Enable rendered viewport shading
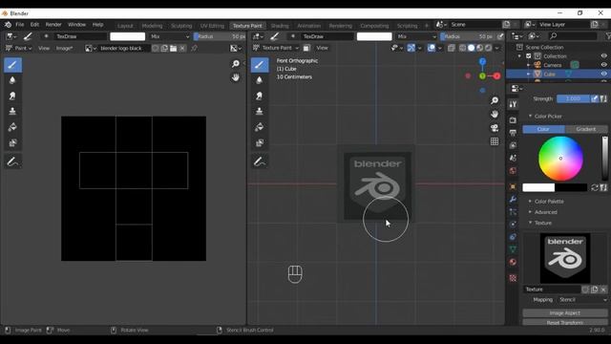 tap(488, 48)
